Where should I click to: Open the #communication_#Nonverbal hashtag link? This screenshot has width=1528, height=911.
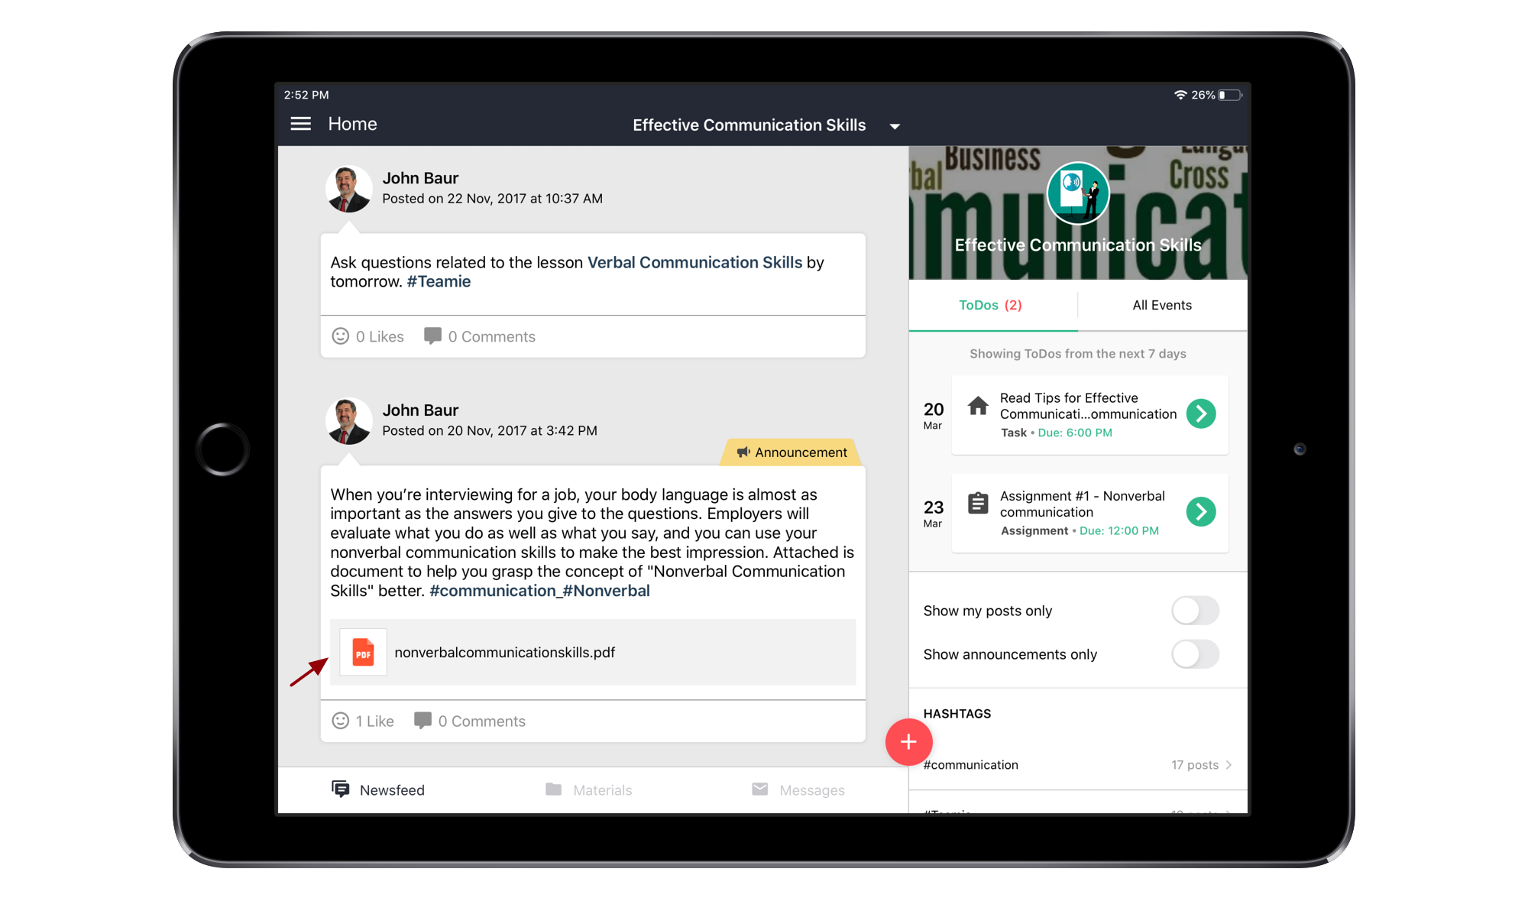[x=539, y=591]
